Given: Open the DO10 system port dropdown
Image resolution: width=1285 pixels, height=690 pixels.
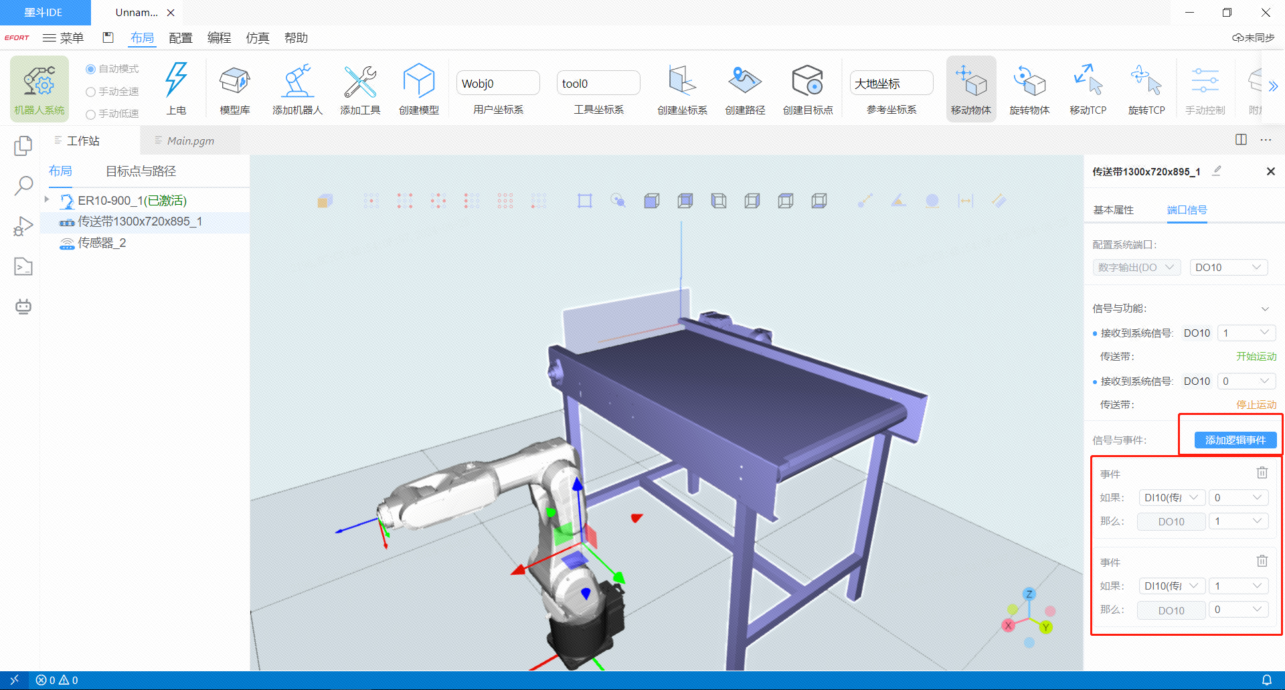Looking at the screenshot, I should (x=1229, y=267).
